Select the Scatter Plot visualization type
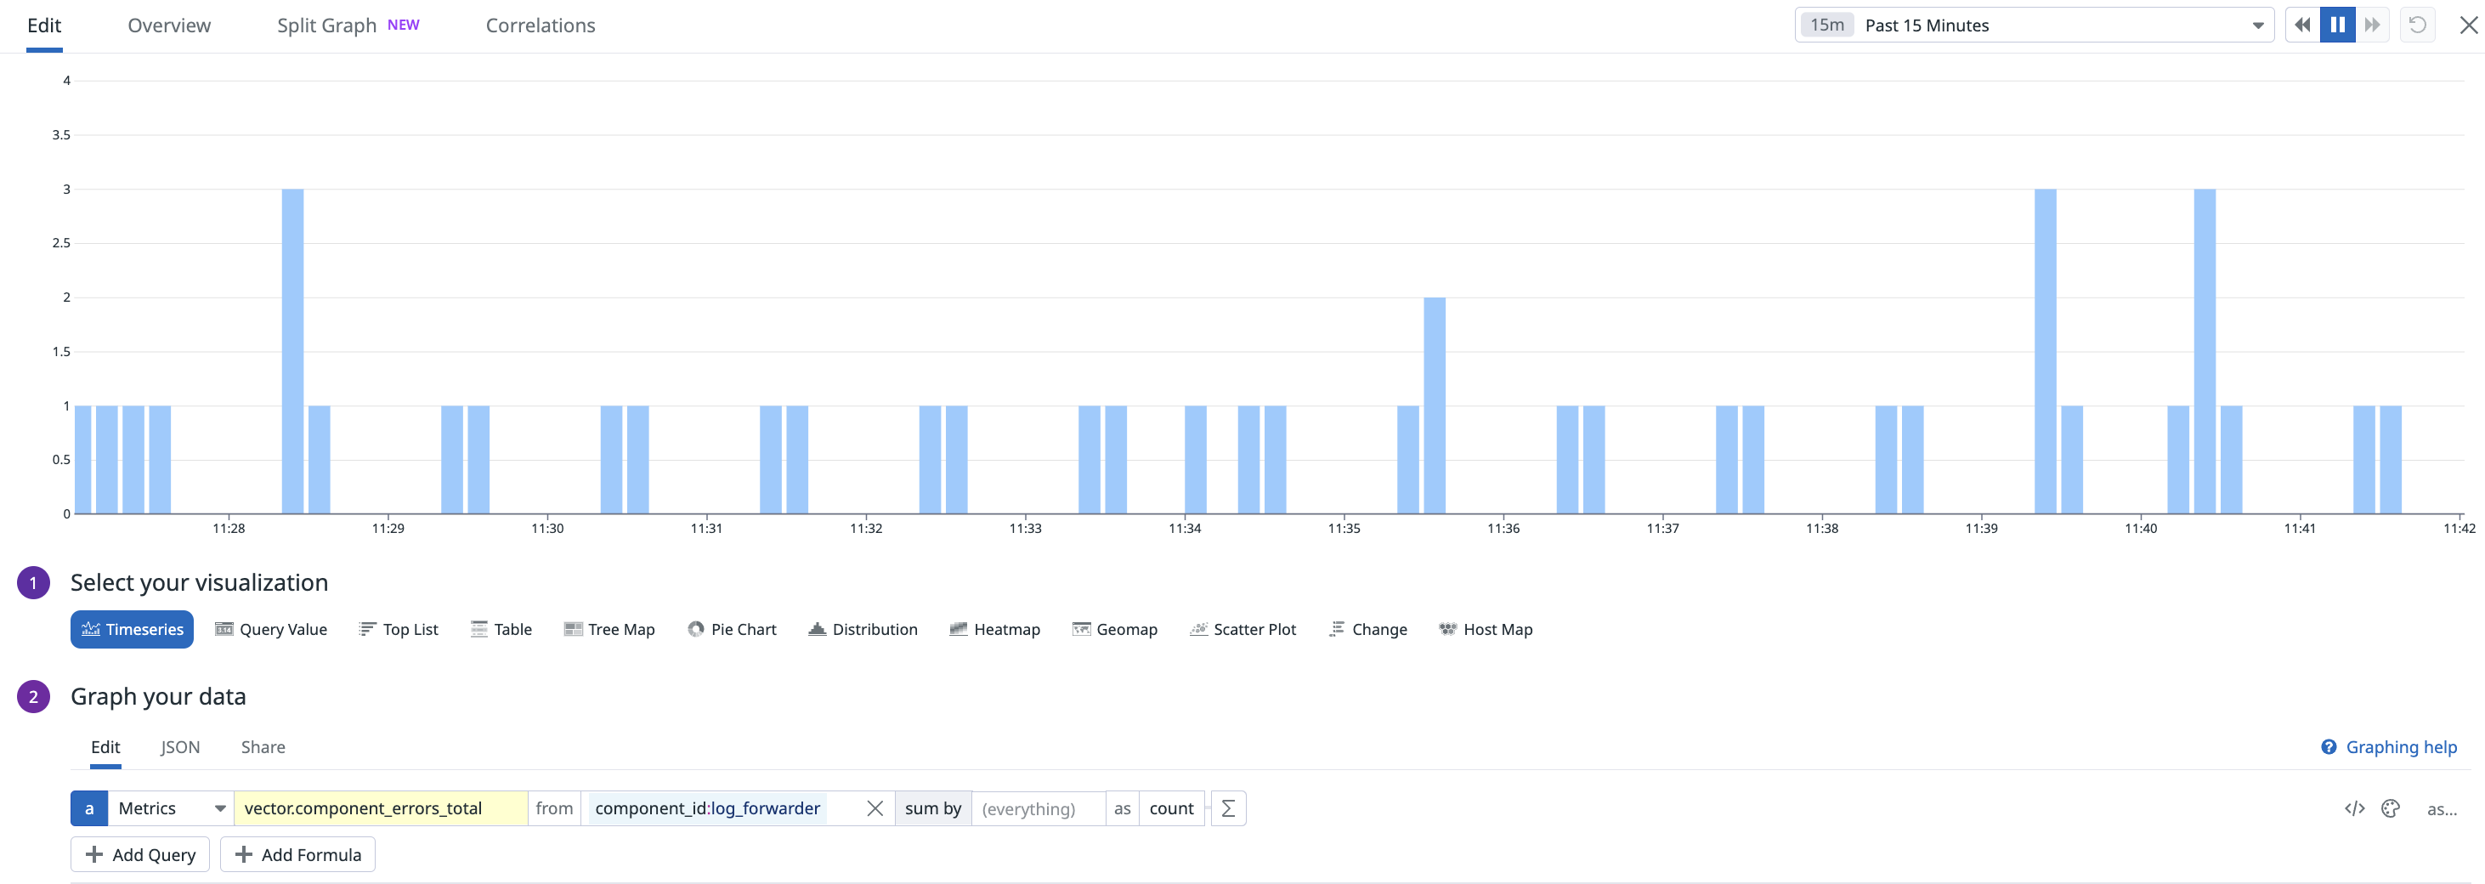Viewport: 2485px width, 884px height. click(1242, 629)
